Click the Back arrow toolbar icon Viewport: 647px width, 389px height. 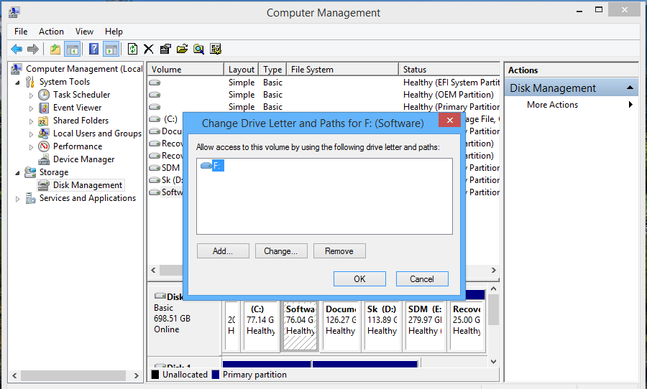pyautogui.click(x=17, y=50)
